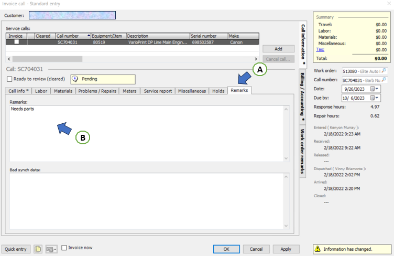Image resolution: width=394 pixels, height=256 pixels.
Task: Switch to the Call info tab
Action: point(18,91)
